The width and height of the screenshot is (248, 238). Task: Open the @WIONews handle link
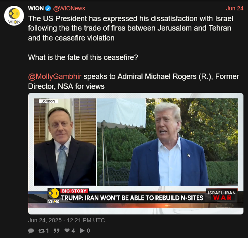(69, 8)
